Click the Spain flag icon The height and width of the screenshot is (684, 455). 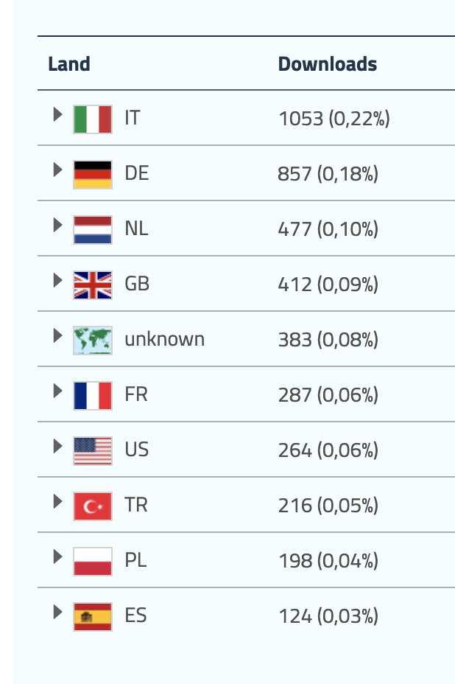tap(93, 616)
